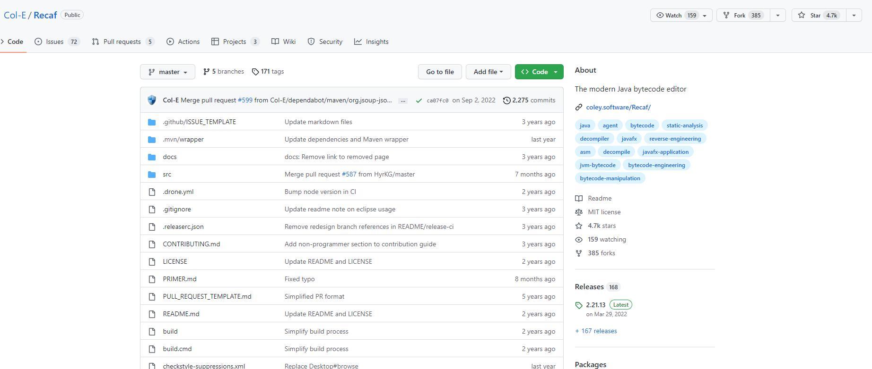872x369 pixels.
Task: Open the Actions tab
Action: [183, 42]
